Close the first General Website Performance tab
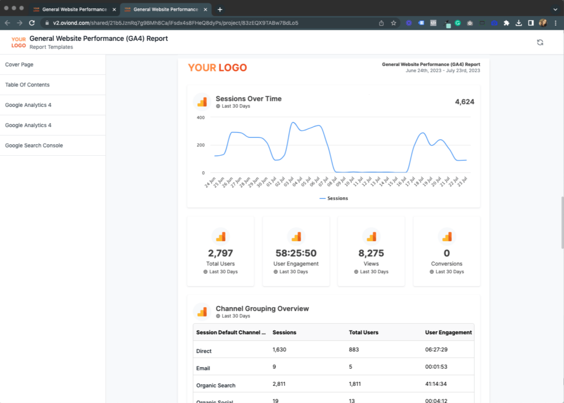This screenshot has height=403, width=564. pos(114,10)
